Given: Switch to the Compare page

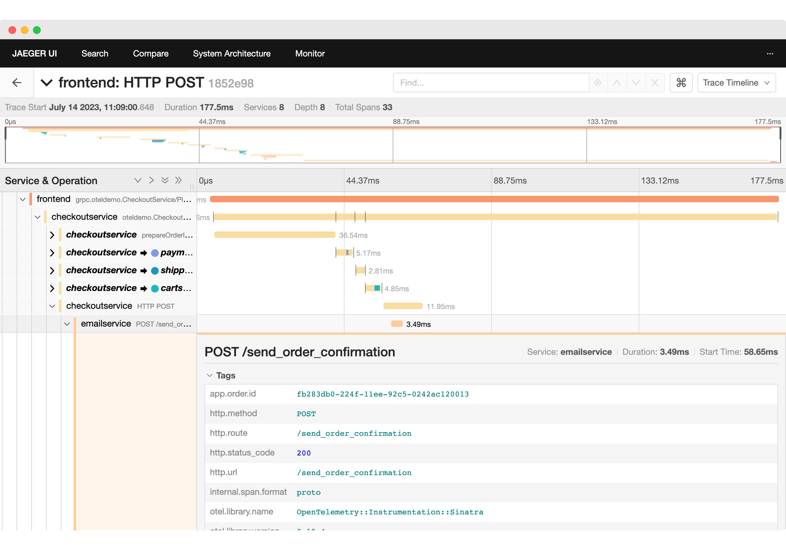Looking at the screenshot, I should [150, 53].
